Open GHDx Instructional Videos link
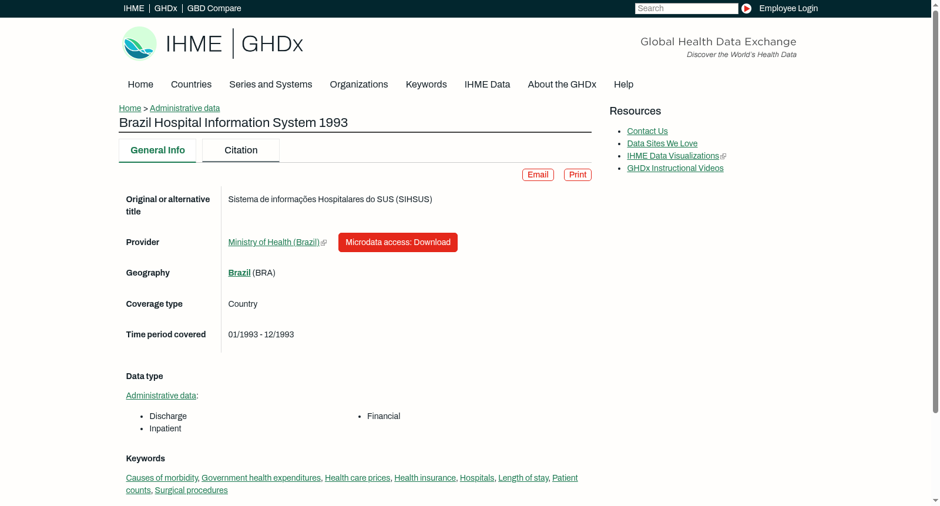Image resolution: width=940 pixels, height=506 pixels. [675, 168]
